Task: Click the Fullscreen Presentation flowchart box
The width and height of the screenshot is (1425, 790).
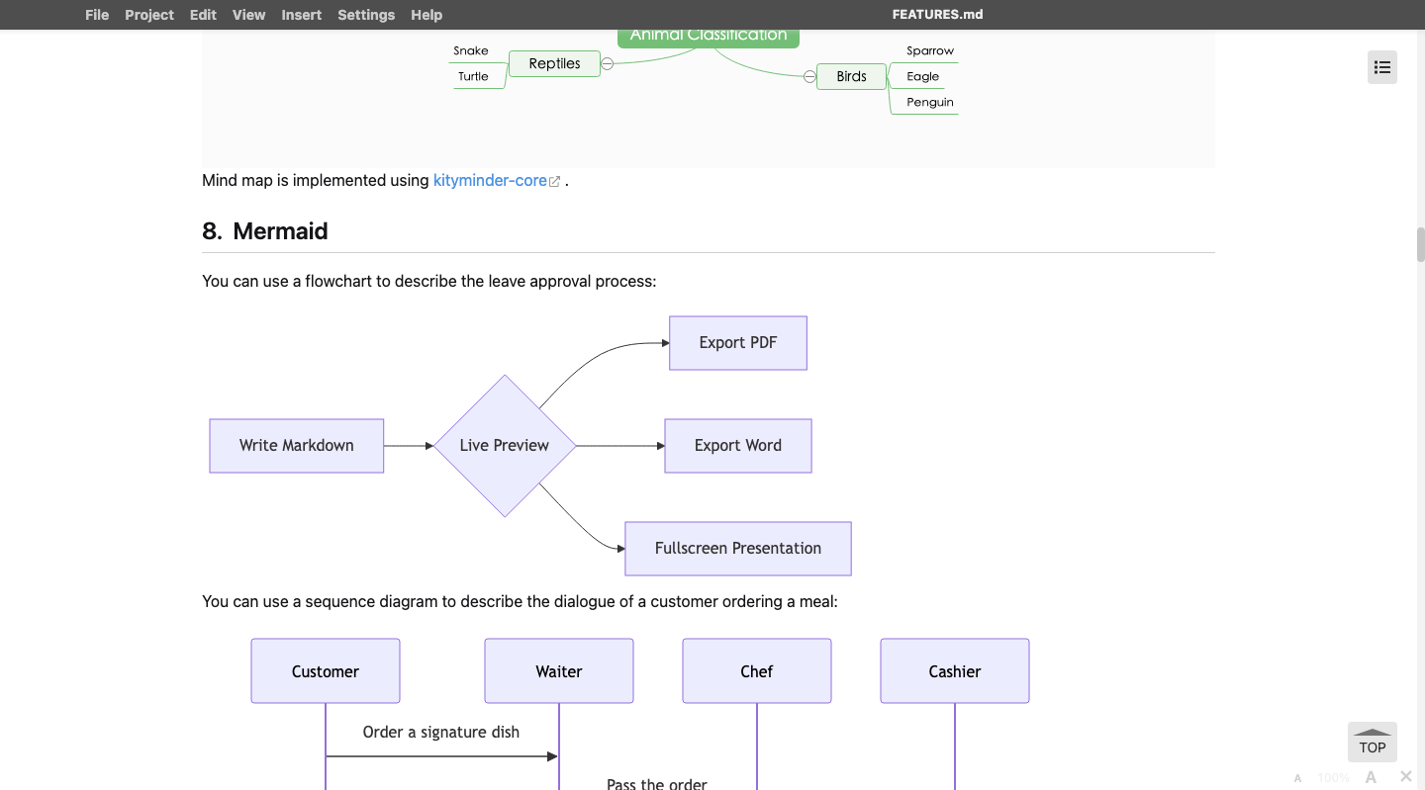Action: (x=738, y=549)
